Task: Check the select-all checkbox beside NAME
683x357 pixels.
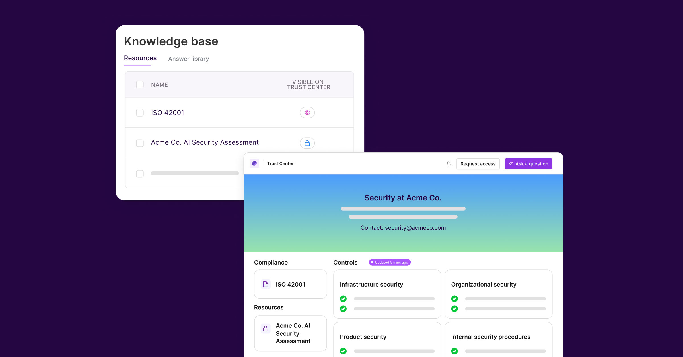Action: point(140,85)
